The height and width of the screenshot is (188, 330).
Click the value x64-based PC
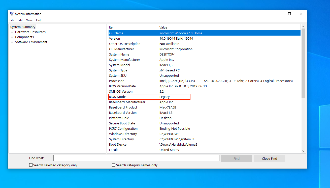(170, 70)
